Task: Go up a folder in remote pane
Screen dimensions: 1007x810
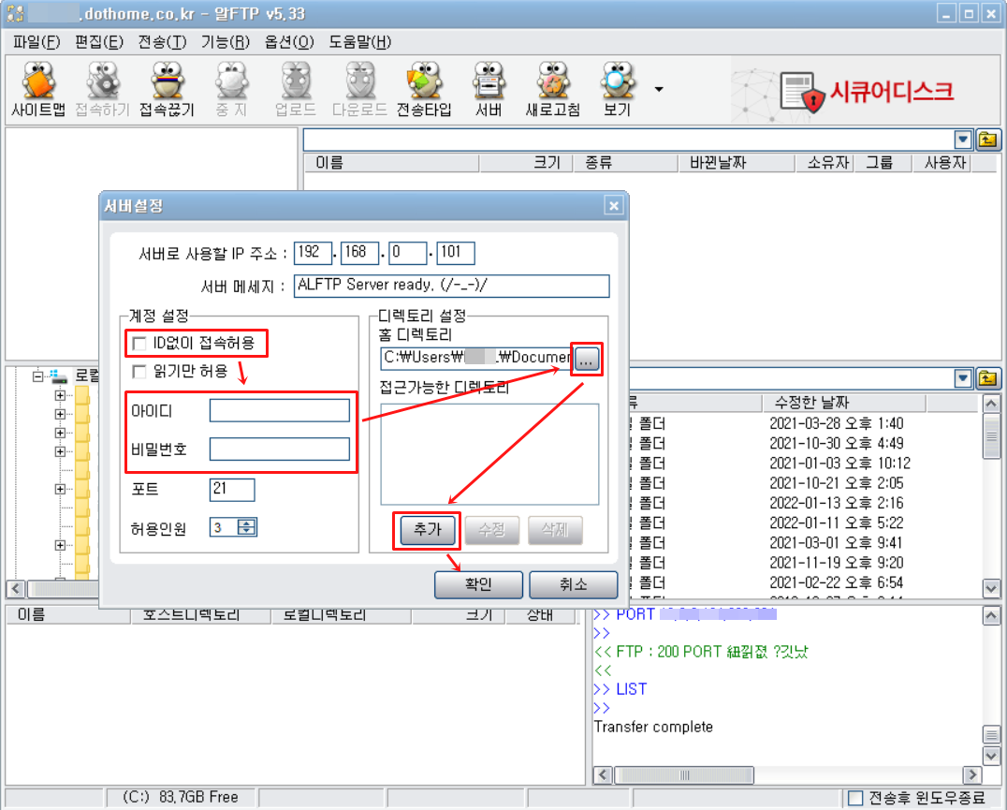Action: tap(987, 140)
